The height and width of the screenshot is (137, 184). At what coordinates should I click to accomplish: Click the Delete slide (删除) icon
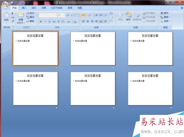28,21
